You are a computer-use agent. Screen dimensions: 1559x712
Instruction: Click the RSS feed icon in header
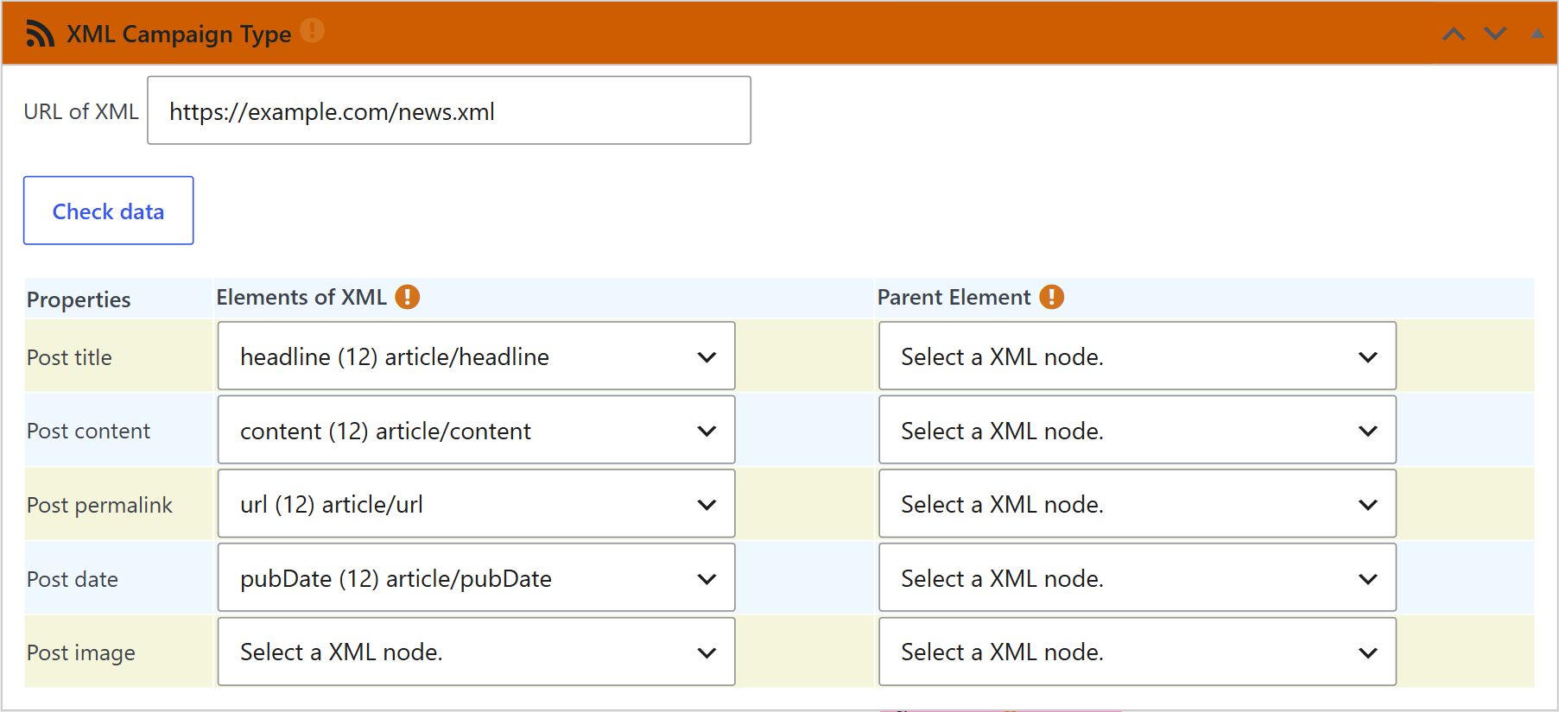(40, 34)
